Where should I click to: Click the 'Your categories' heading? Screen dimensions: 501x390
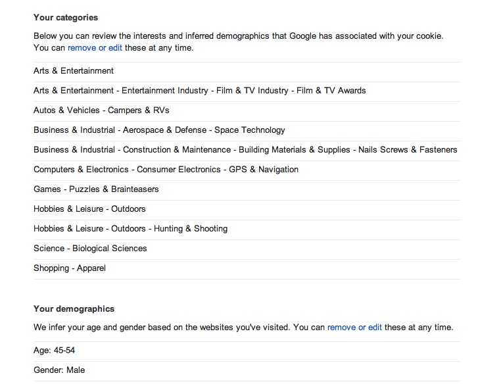(x=66, y=18)
